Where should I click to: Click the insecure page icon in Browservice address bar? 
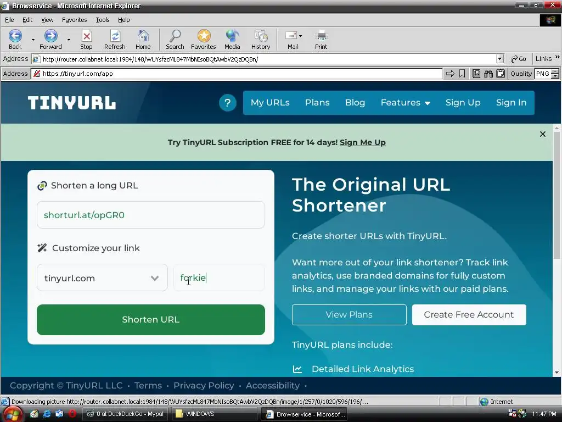36,74
